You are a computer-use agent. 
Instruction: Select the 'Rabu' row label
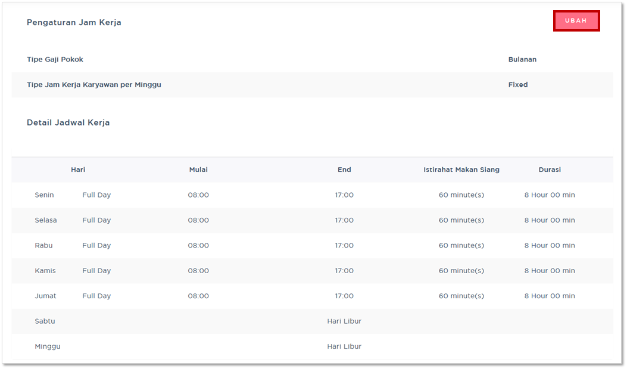43,245
